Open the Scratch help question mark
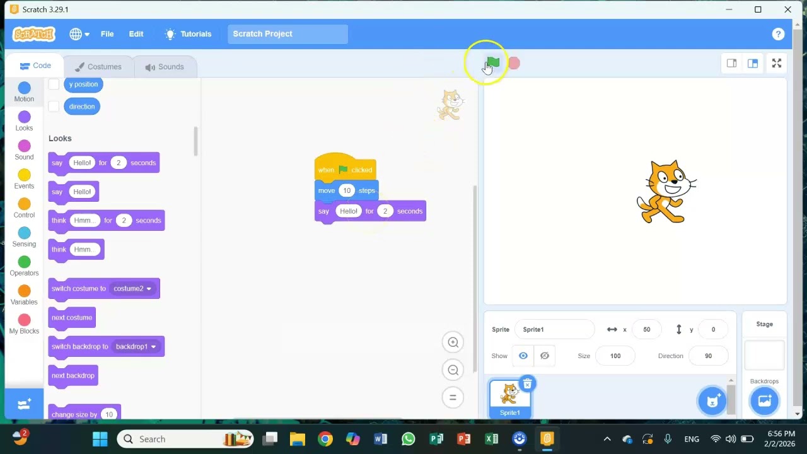807x454 pixels. (778, 34)
